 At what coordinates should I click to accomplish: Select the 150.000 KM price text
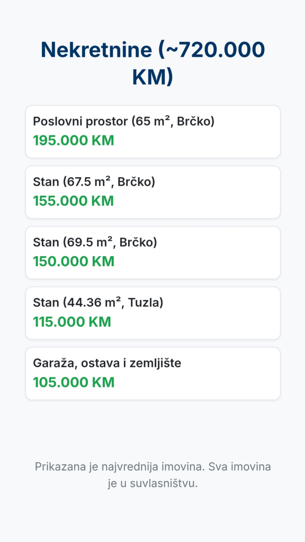(73, 261)
